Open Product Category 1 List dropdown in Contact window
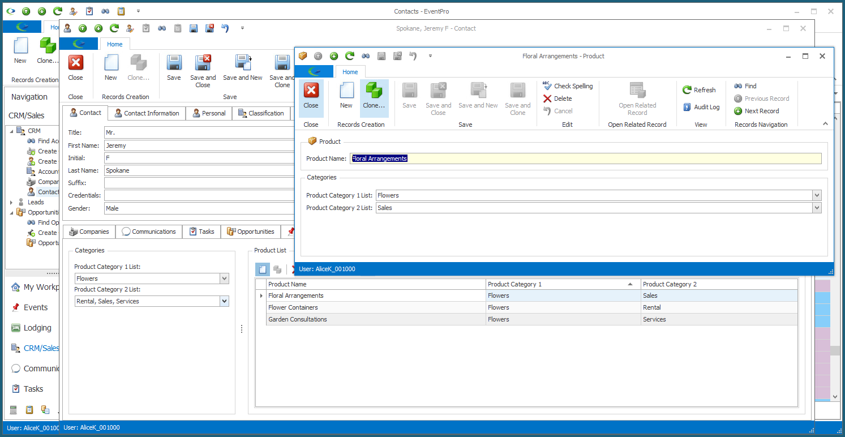Screen dimensions: 845x437 coord(225,279)
